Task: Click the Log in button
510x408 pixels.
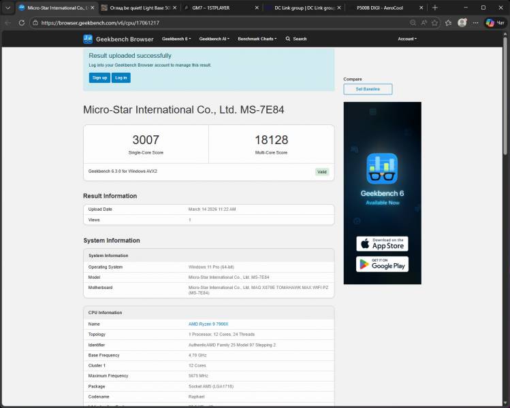Action: pos(121,78)
